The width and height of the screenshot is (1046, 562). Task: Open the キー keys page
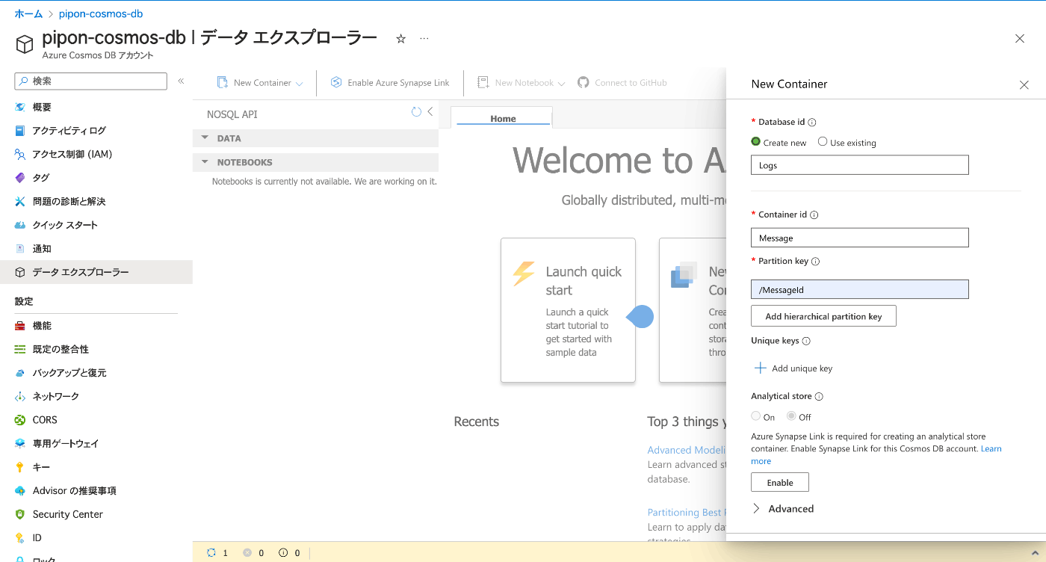41,467
